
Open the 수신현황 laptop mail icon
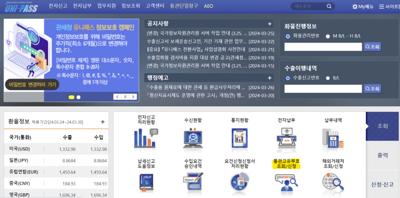pos(193,139)
